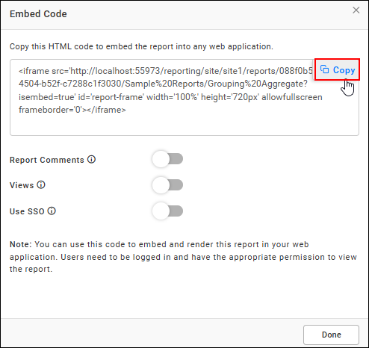Enable the Report Comments toggle
Screen dimensions: 369x348
[167, 159]
